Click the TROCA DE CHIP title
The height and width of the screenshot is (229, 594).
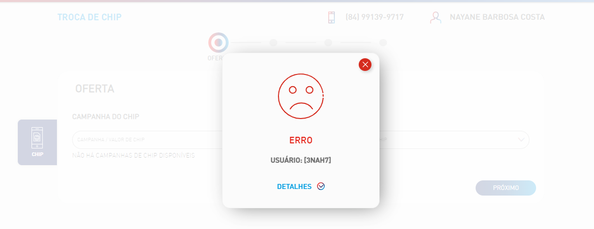[89, 17]
